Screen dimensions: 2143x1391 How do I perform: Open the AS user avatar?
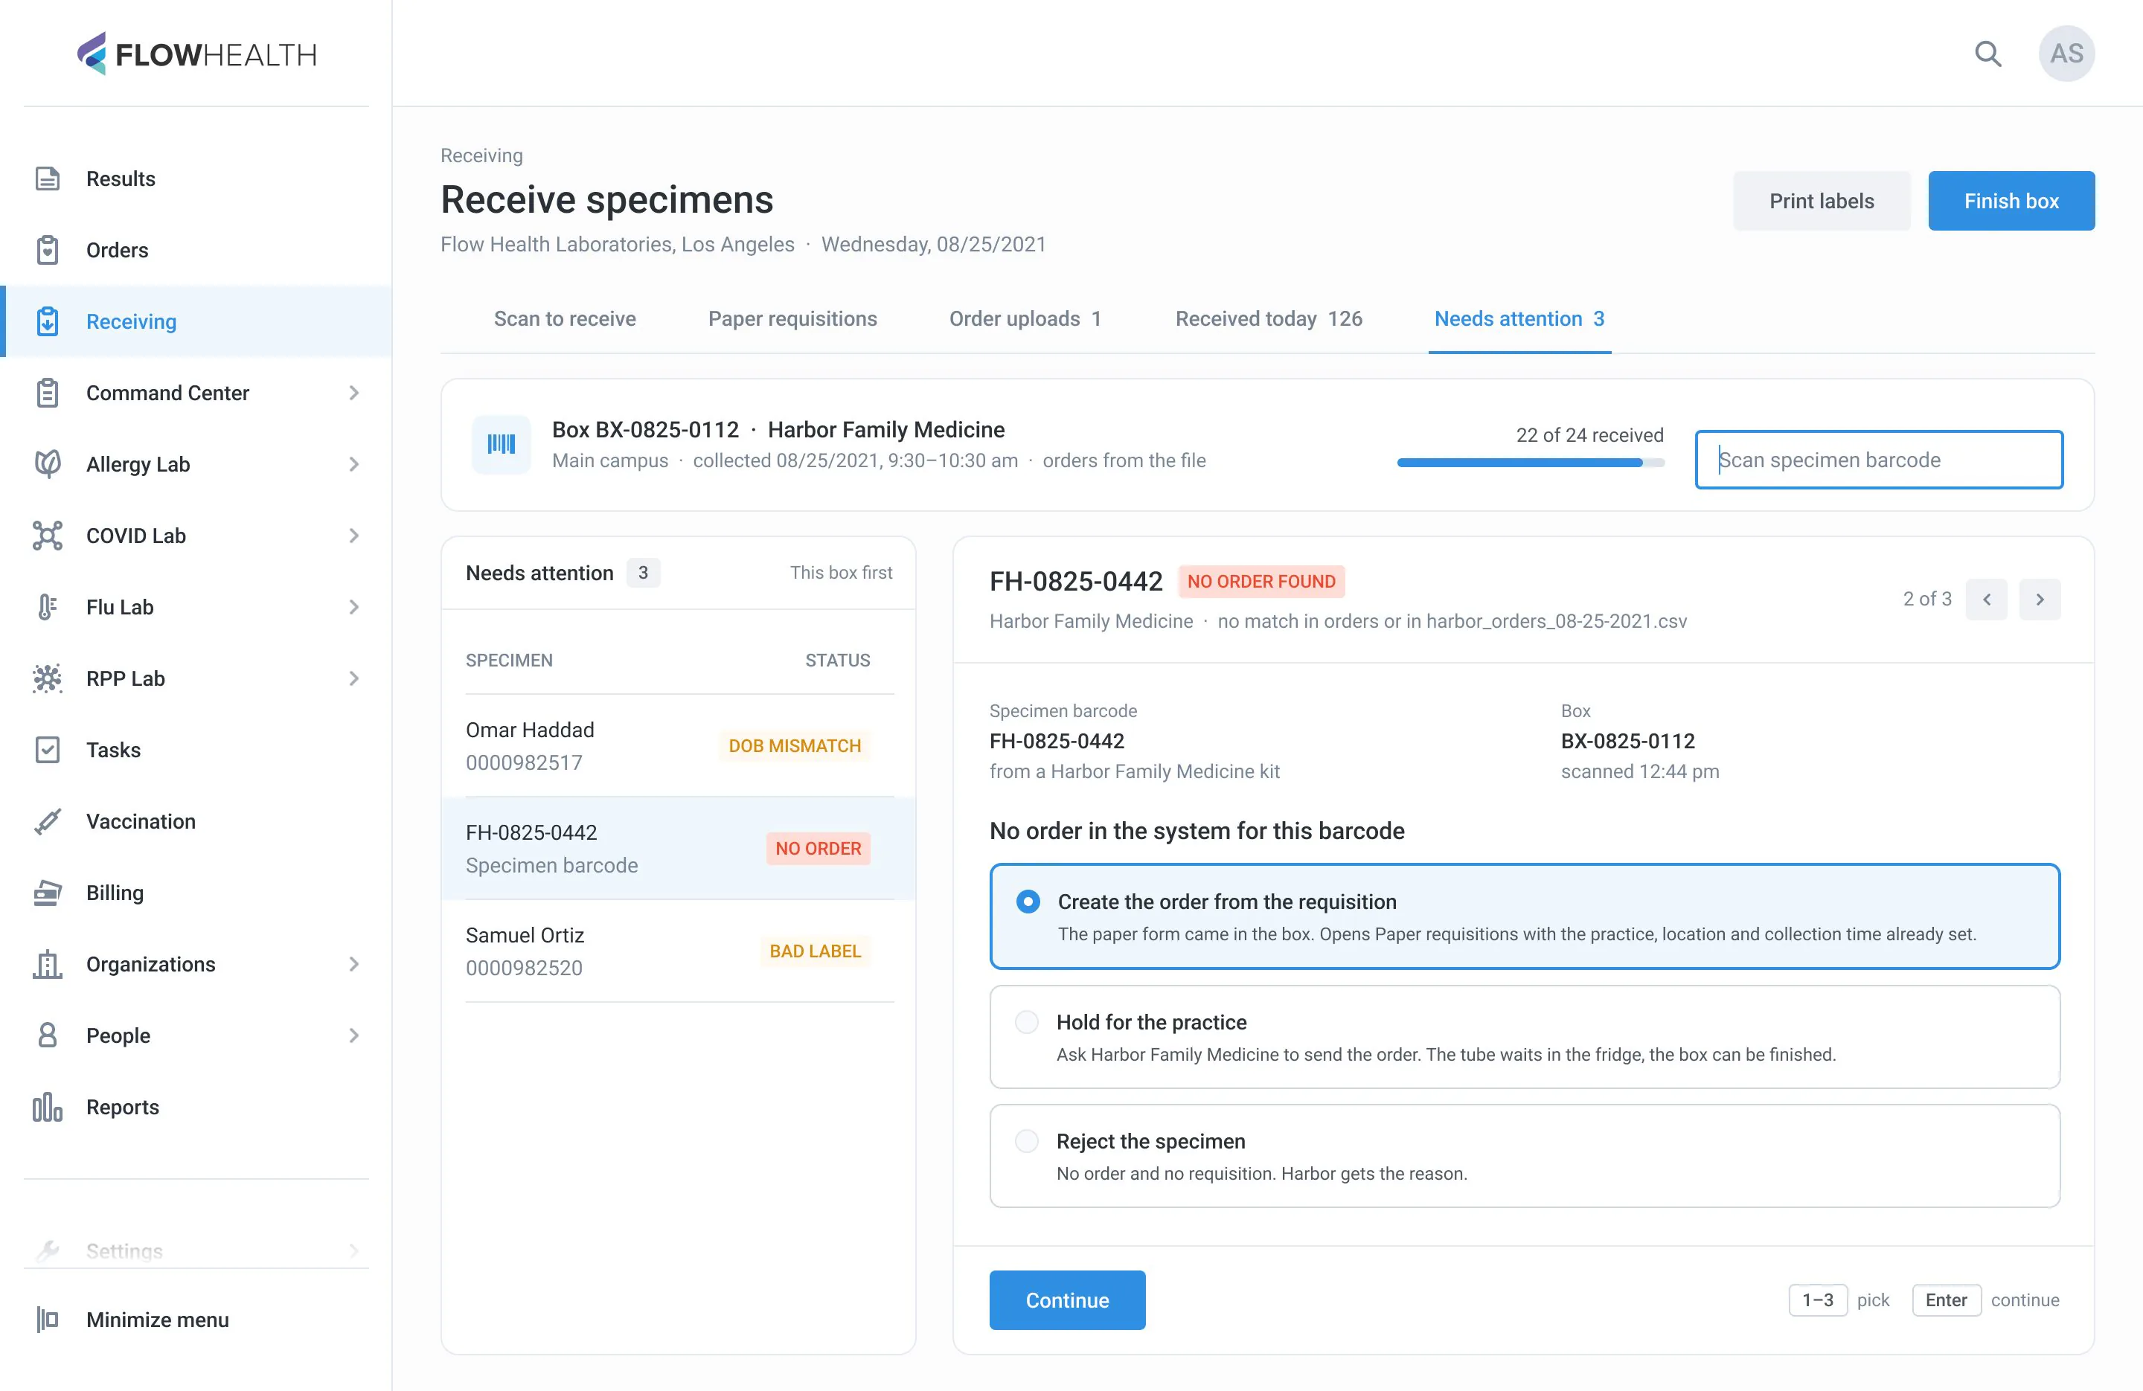tap(2066, 54)
